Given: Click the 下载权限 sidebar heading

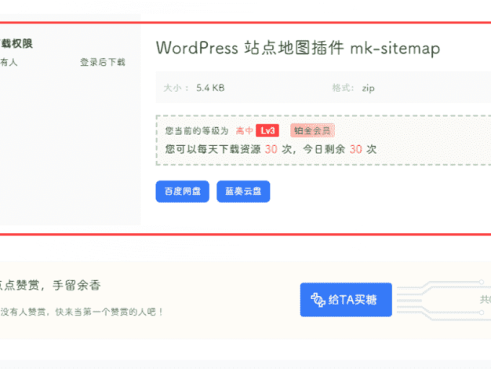Looking at the screenshot, I should point(16,45).
